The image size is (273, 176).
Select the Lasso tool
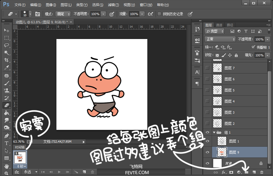click(7, 45)
